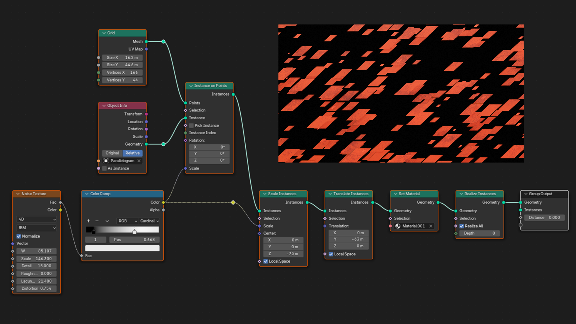Browse materials via the sphere icon in Set Material

point(398,226)
